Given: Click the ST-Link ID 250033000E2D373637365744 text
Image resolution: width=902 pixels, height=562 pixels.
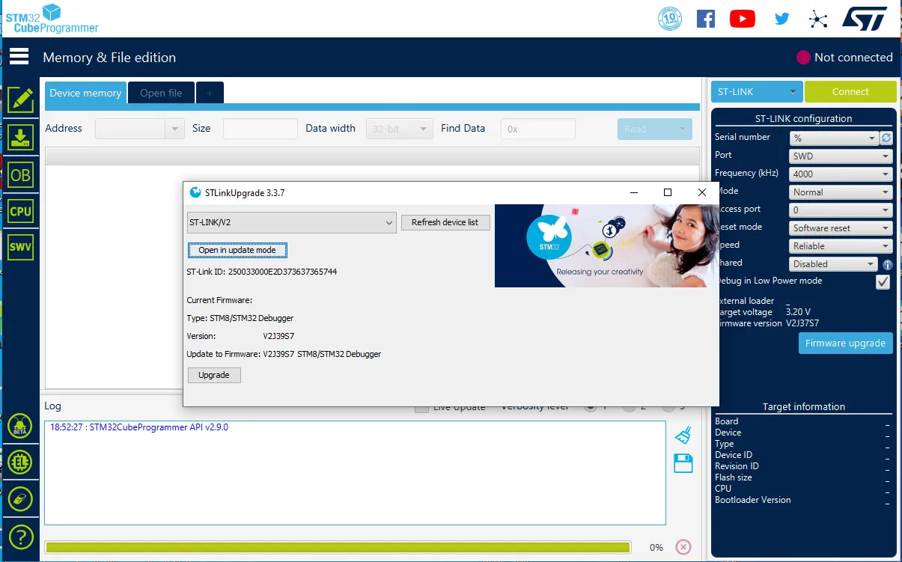Looking at the screenshot, I should pyautogui.click(x=262, y=272).
